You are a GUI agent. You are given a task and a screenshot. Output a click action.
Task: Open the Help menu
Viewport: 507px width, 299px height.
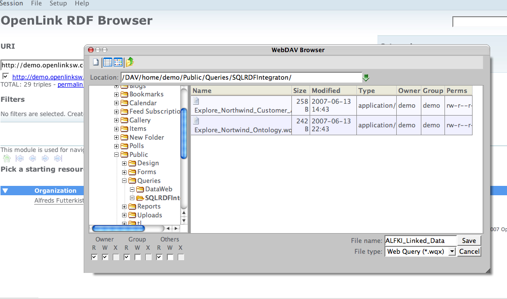coord(82,3)
